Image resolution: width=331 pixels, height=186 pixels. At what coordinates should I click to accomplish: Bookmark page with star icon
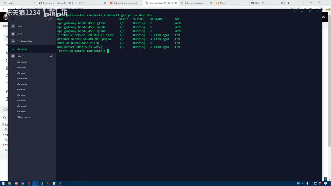tap(298, 9)
